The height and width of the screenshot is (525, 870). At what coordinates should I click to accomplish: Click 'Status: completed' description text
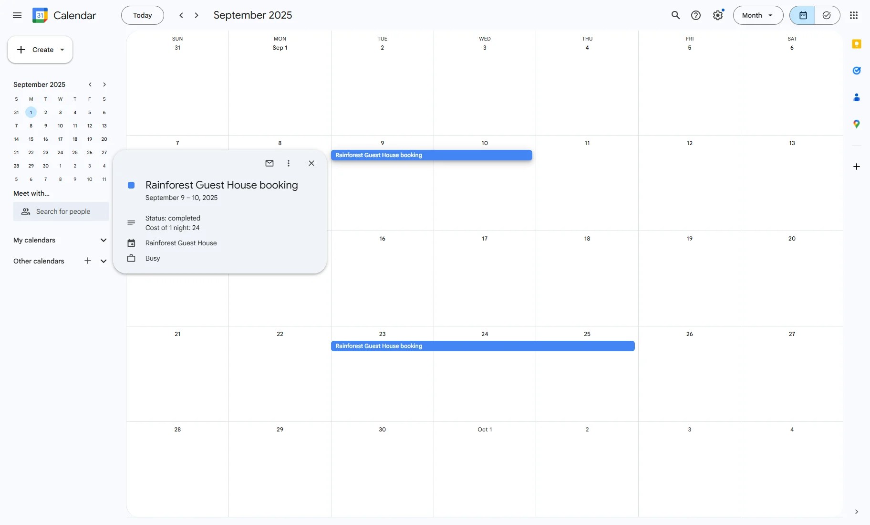pyautogui.click(x=173, y=218)
